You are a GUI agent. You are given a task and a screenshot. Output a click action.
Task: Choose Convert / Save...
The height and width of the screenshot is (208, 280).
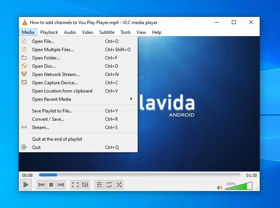pyautogui.click(x=78, y=119)
